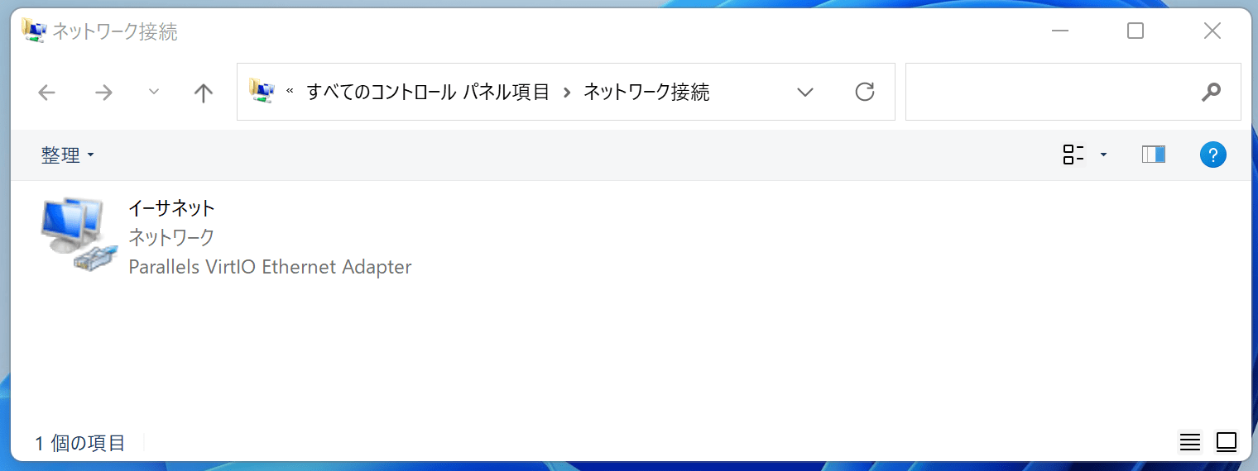Click the すべてのコントロール パネル項目 breadcrumb
This screenshot has width=1258, height=471.
pyautogui.click(x=428, y=92)
